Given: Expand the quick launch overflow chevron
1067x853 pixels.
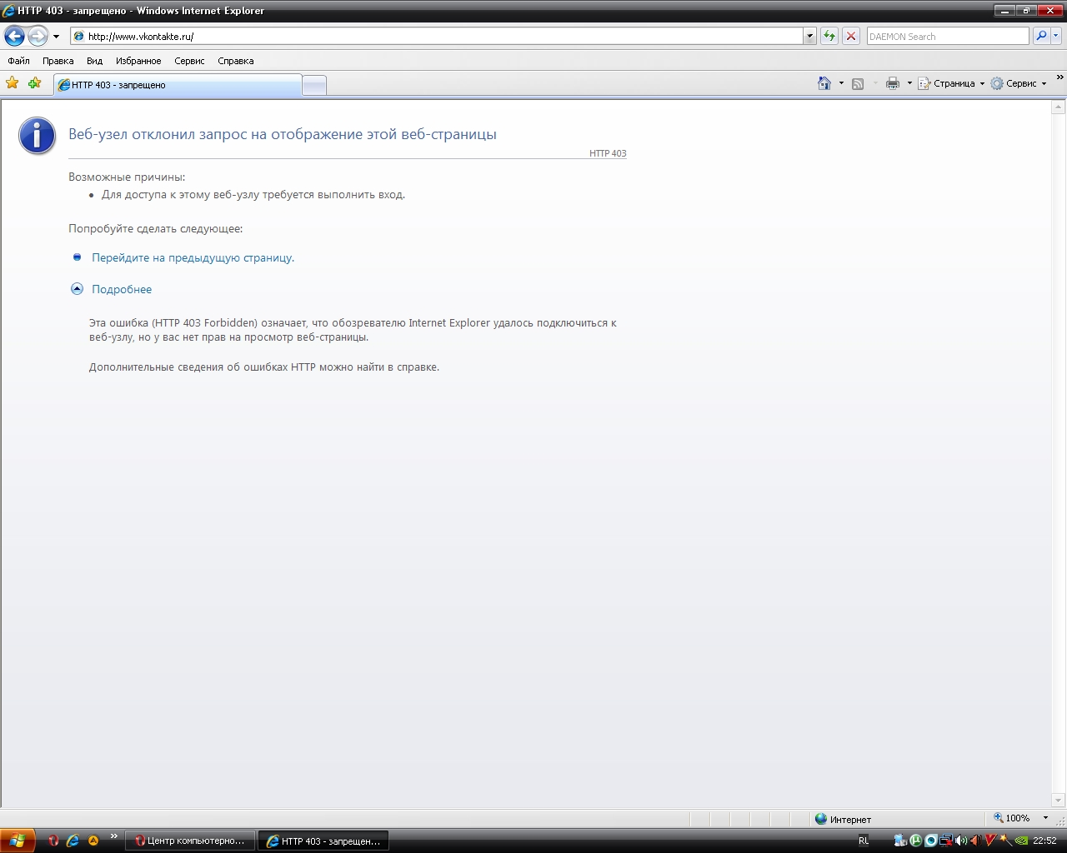Looking at the screenshot, I should click(114, 836).
